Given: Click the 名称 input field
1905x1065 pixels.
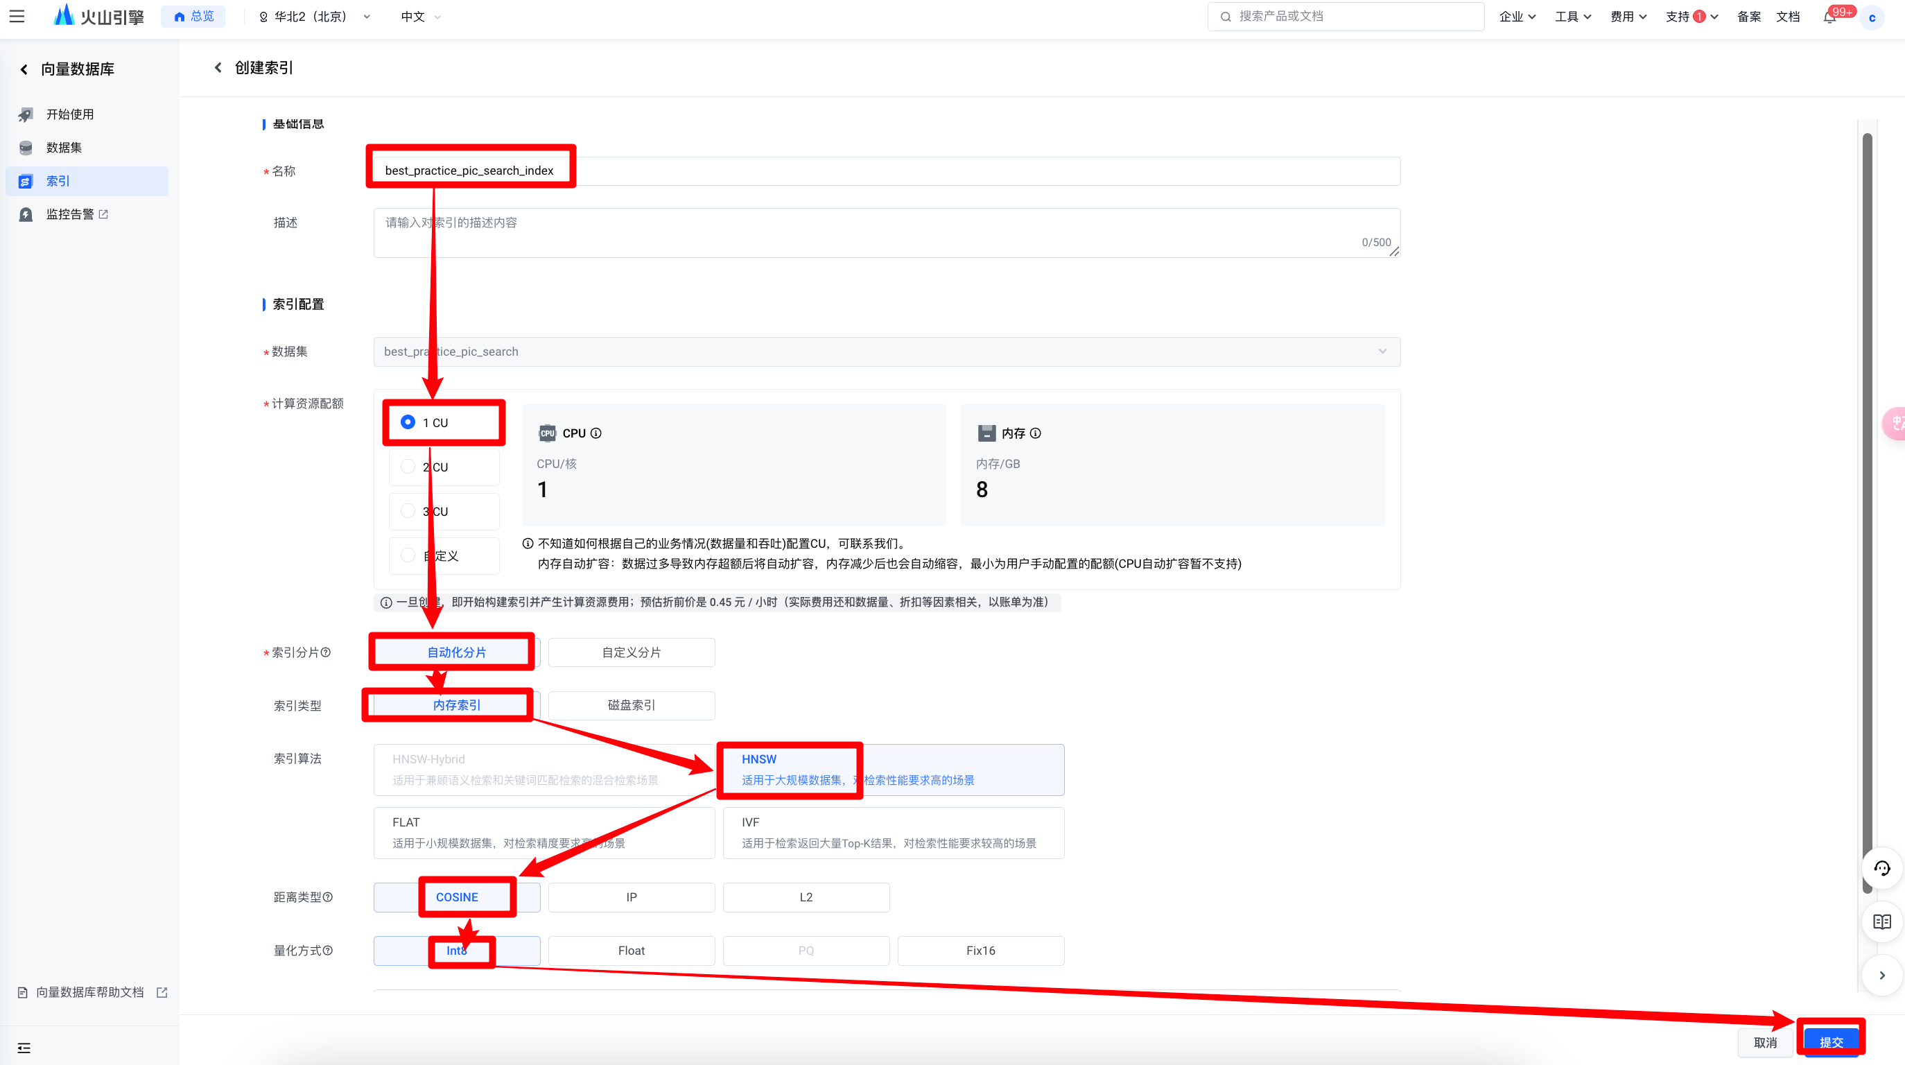Looking at the screenshot, I should pos(887,171).
